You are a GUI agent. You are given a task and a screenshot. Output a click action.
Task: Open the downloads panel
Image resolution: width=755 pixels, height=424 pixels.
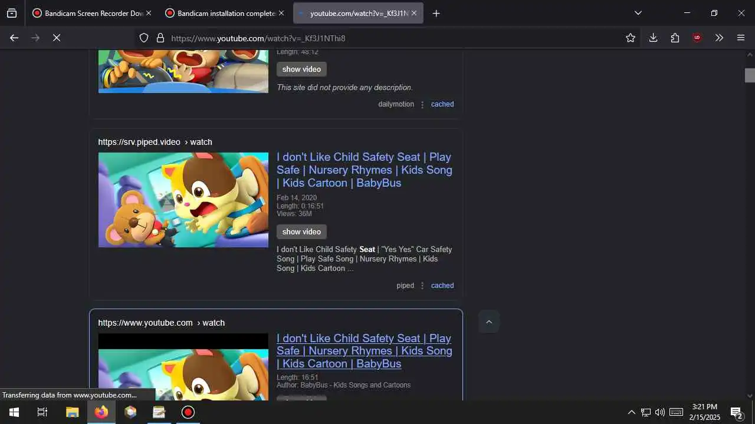click(x=653, y=38)
